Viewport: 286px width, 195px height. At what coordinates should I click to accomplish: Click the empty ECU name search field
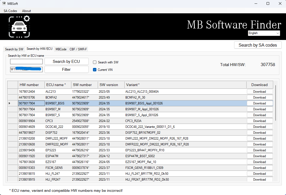[x=26, y=61]
